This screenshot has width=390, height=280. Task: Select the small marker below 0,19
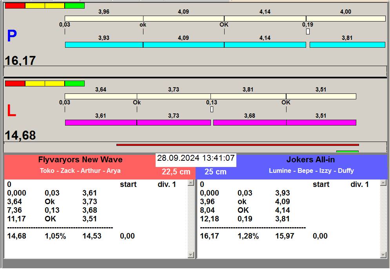pyautogui.click(x=308, y=31)
